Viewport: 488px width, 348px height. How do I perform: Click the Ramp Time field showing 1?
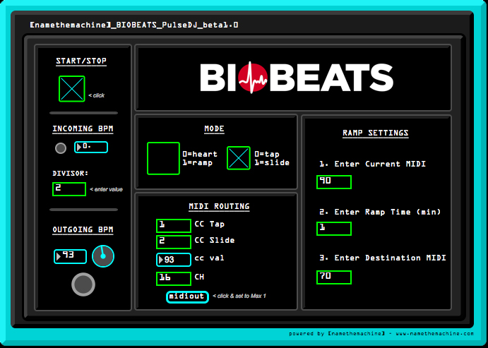coord(334,229)
